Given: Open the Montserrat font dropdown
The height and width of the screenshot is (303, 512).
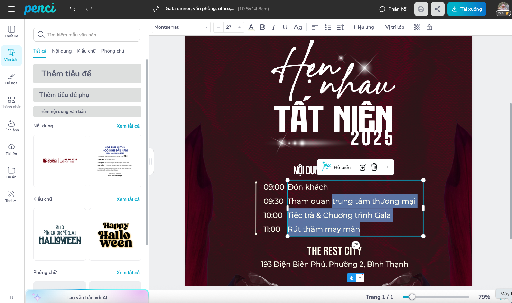Looking at the screenshot, I should pos(181,27).
